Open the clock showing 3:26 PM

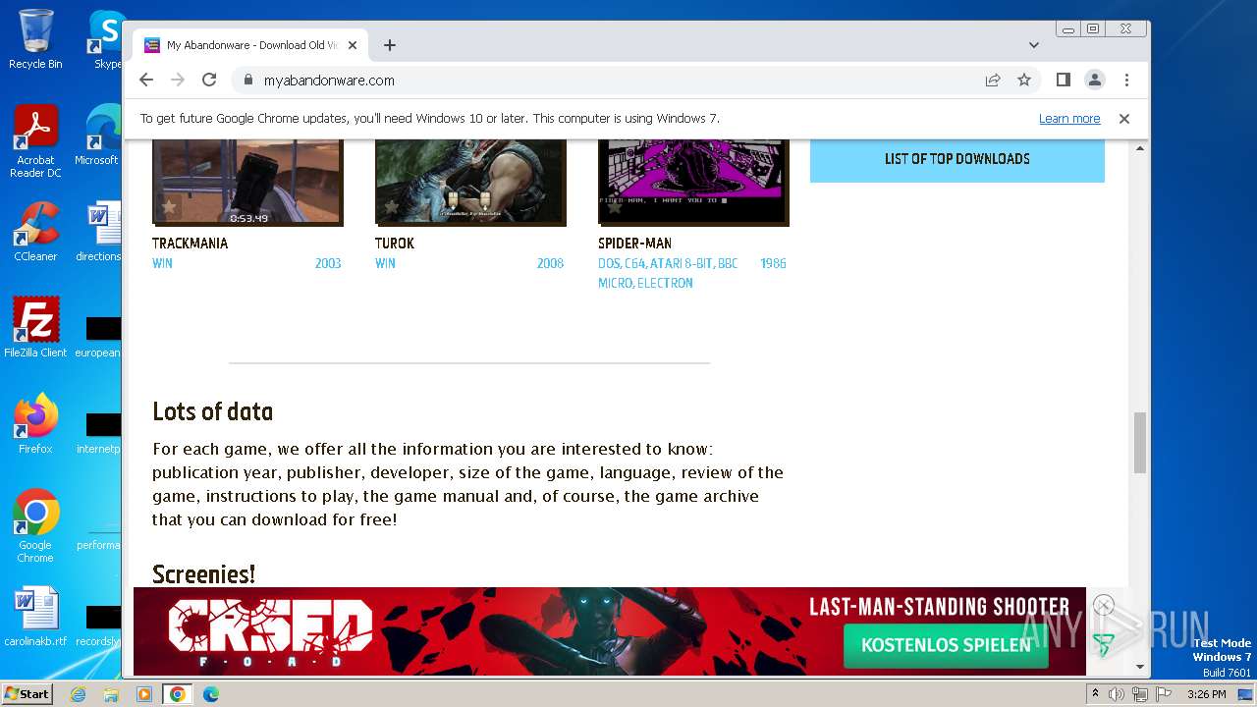point(1206,694)
